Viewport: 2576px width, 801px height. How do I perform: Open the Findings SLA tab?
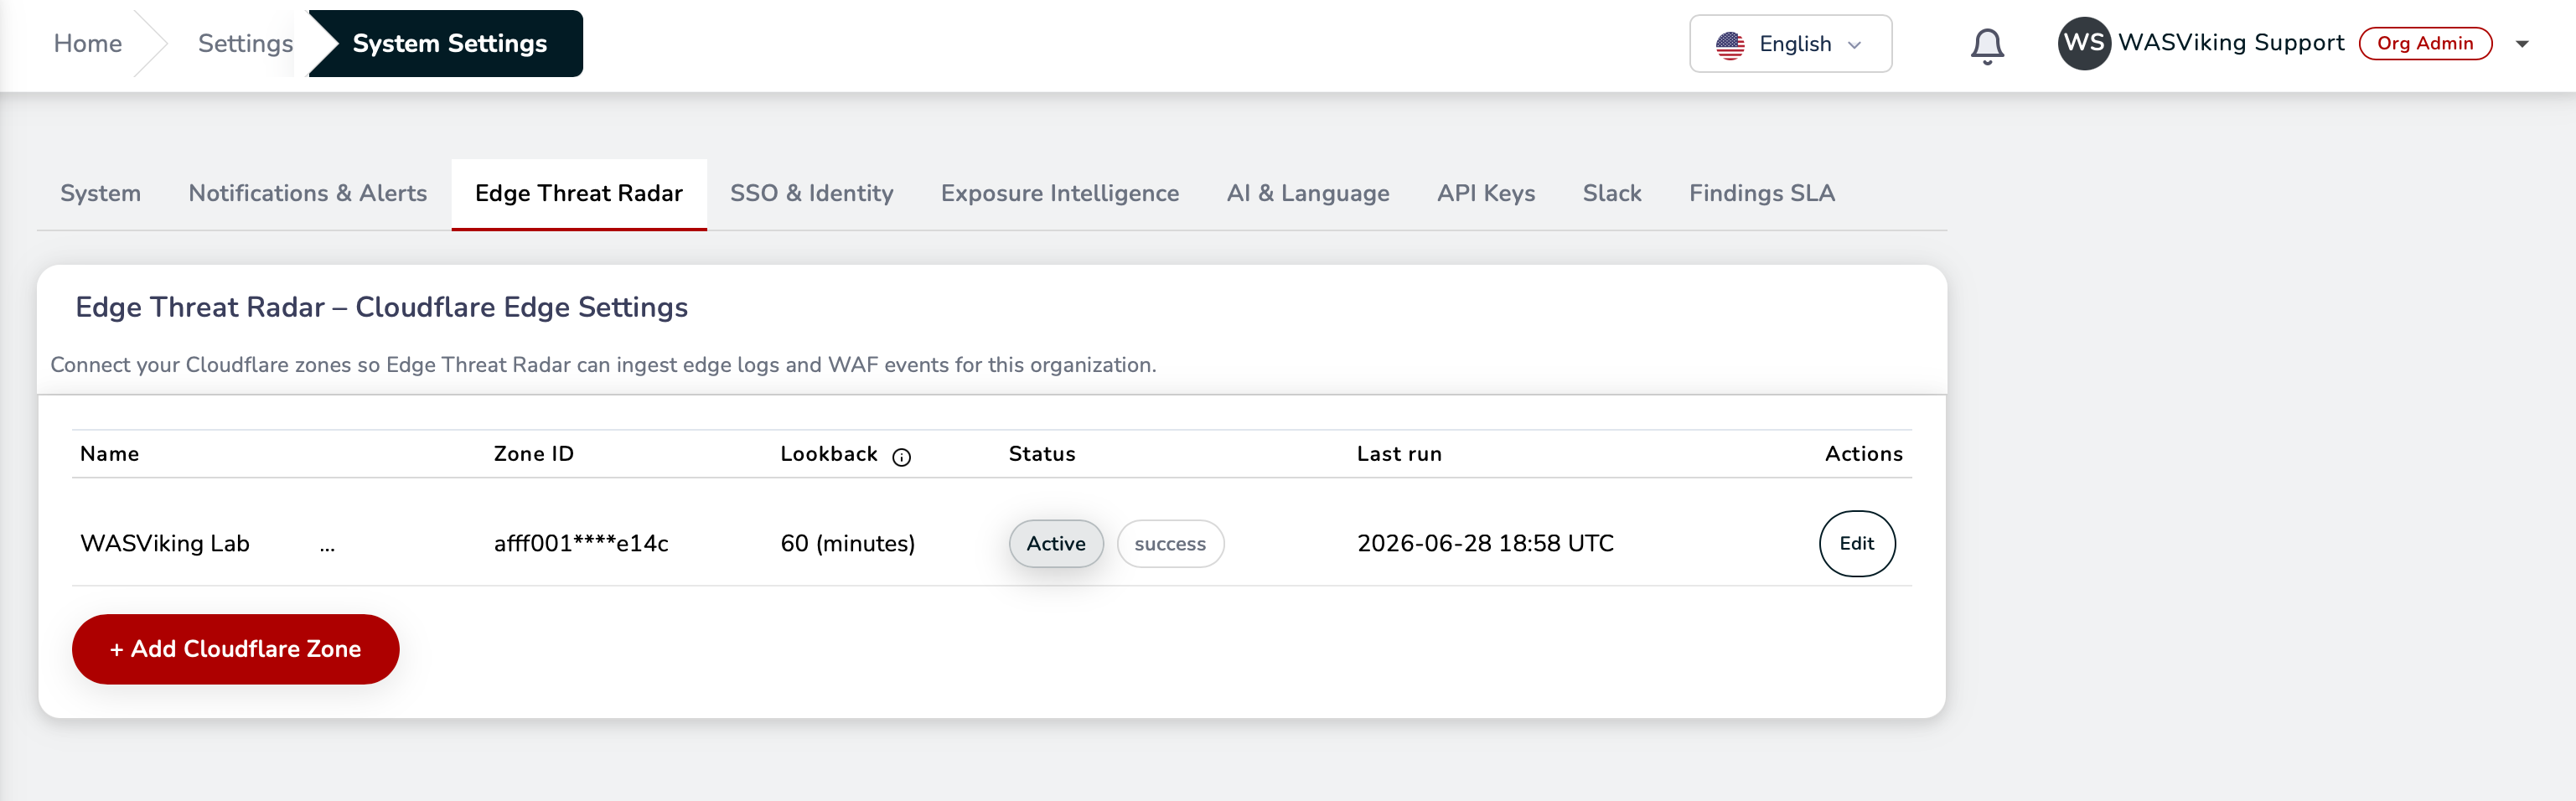coord(1761,193)
